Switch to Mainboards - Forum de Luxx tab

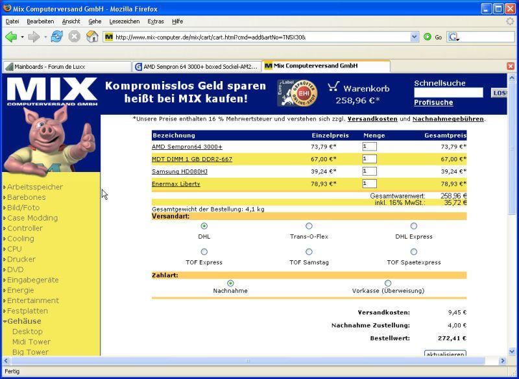(x=67, y=67)
